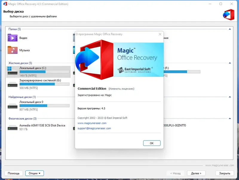Click the Далее > button

(x=196, y=173)
